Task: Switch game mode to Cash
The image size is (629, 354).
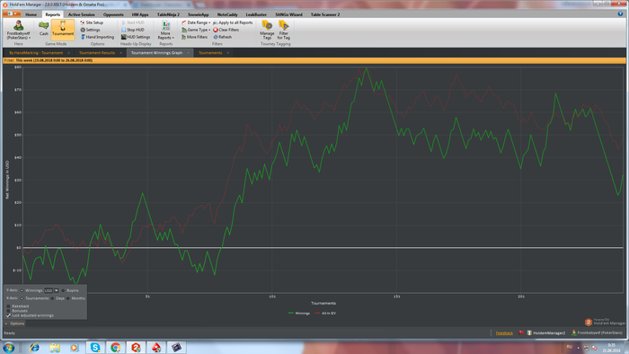Action: pos(44,29)
